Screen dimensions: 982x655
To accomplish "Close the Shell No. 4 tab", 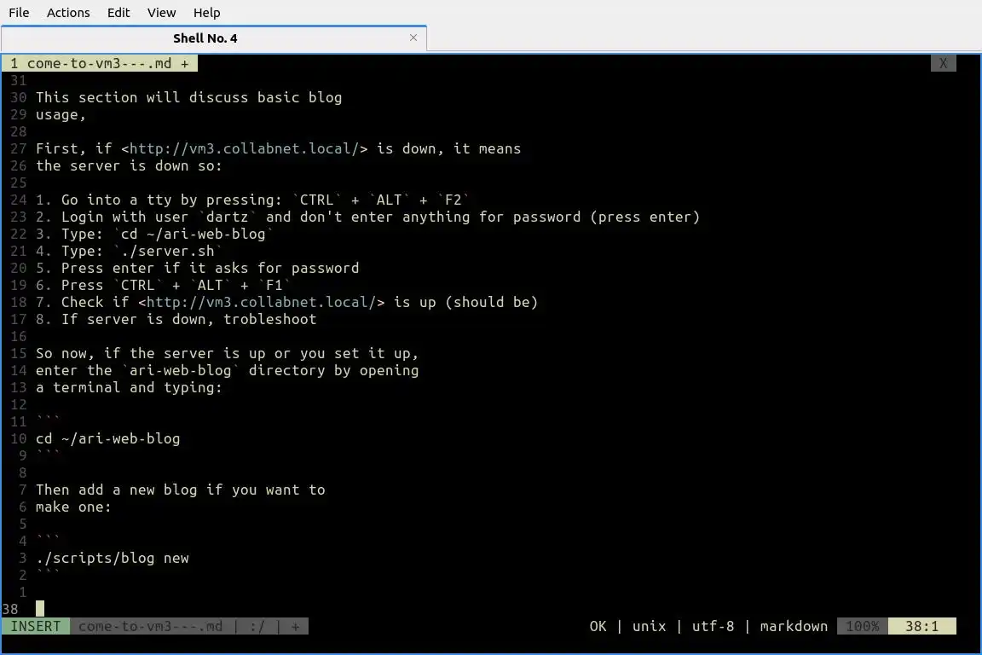I will pos(413,38).
